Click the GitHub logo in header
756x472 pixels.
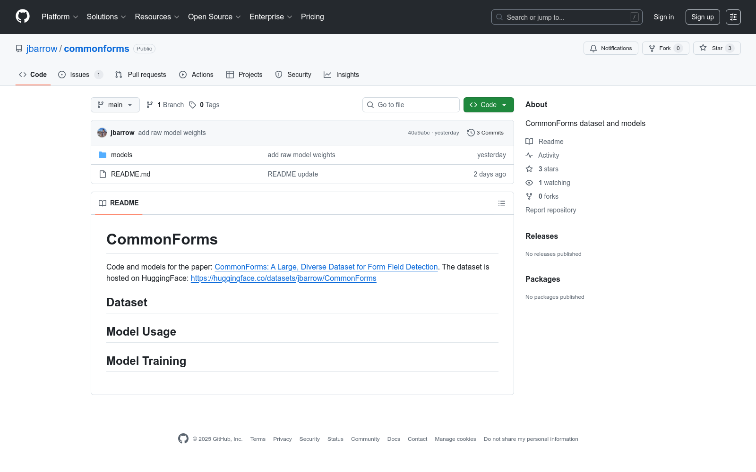tap(23, 17)
